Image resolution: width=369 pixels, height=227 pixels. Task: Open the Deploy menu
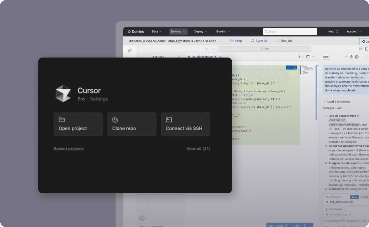pos(201,32)
